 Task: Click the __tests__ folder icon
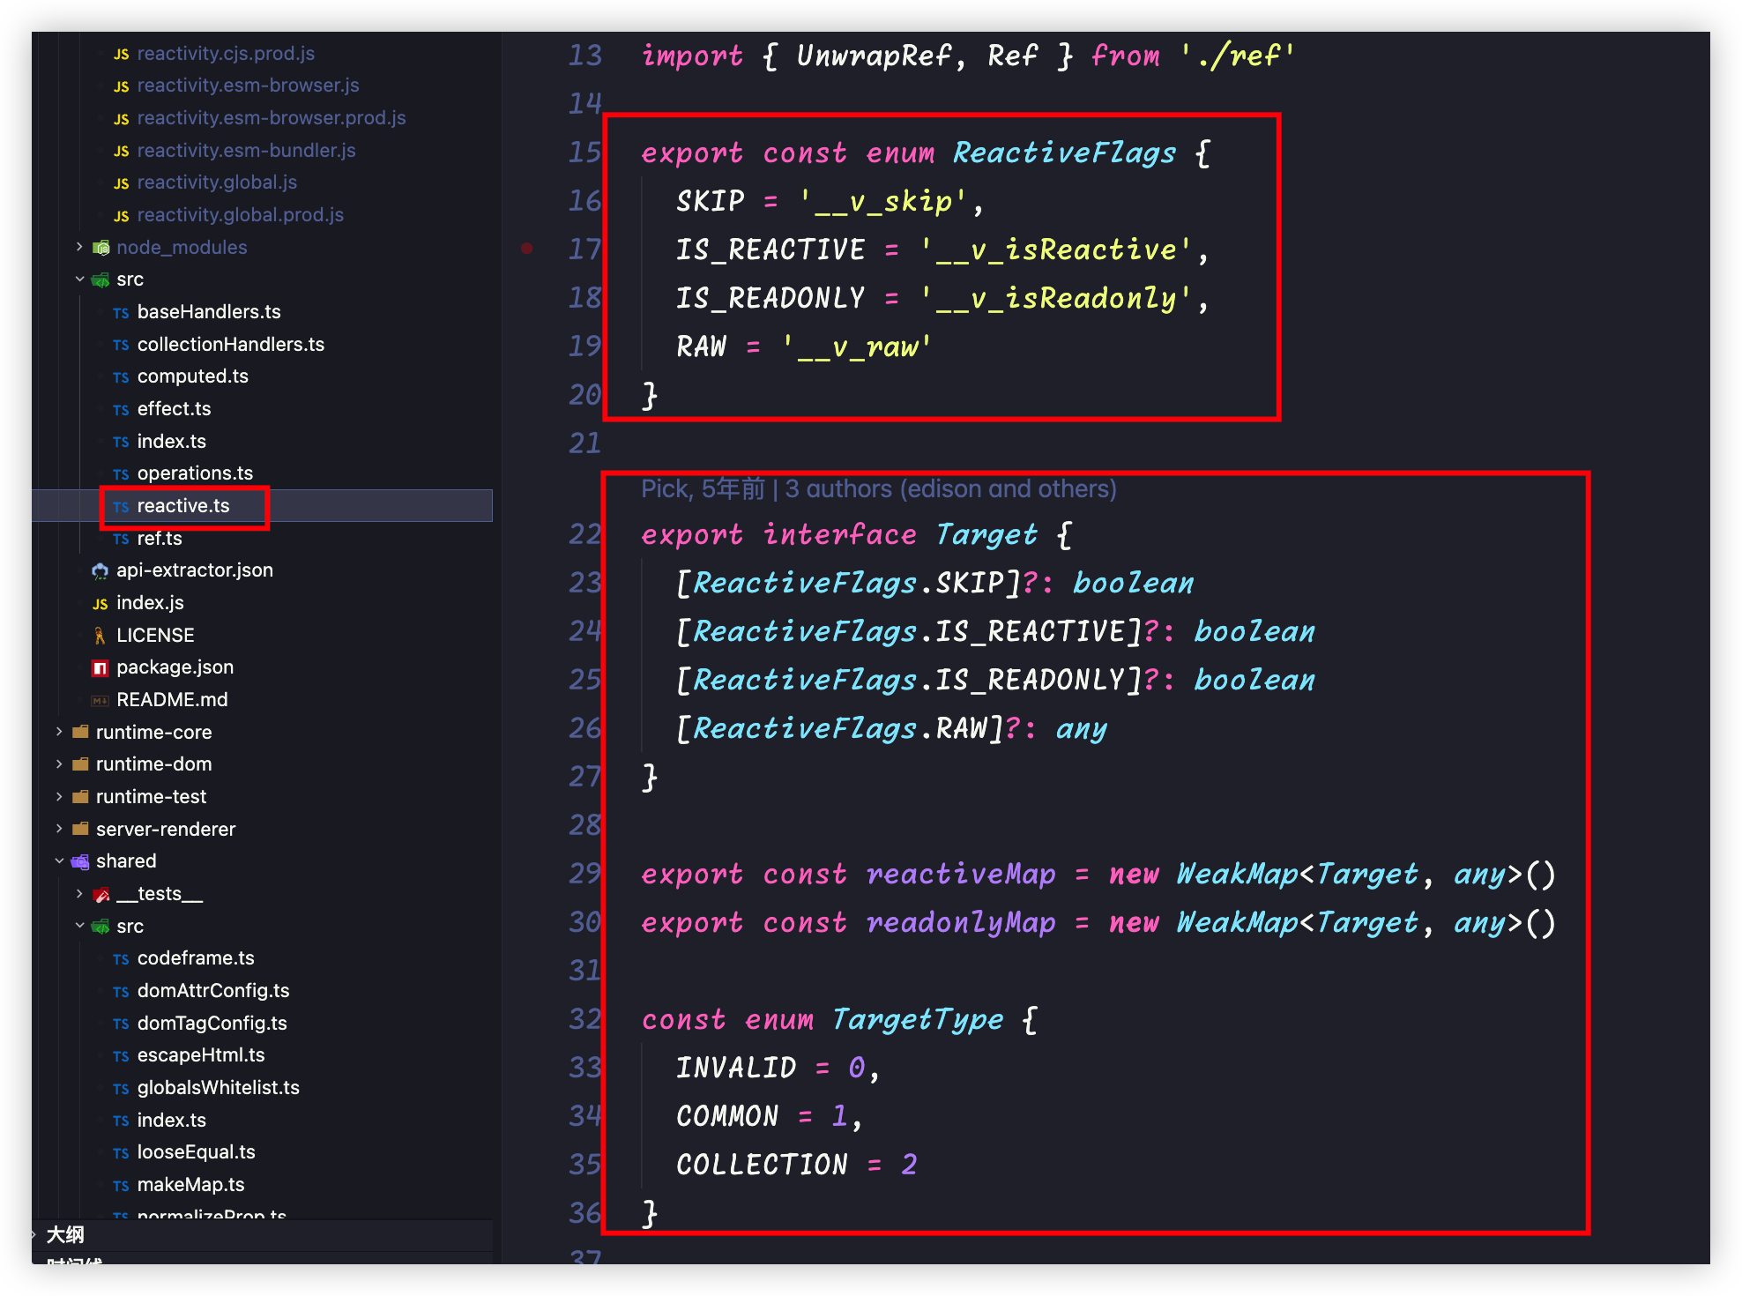tap(101, 894)
